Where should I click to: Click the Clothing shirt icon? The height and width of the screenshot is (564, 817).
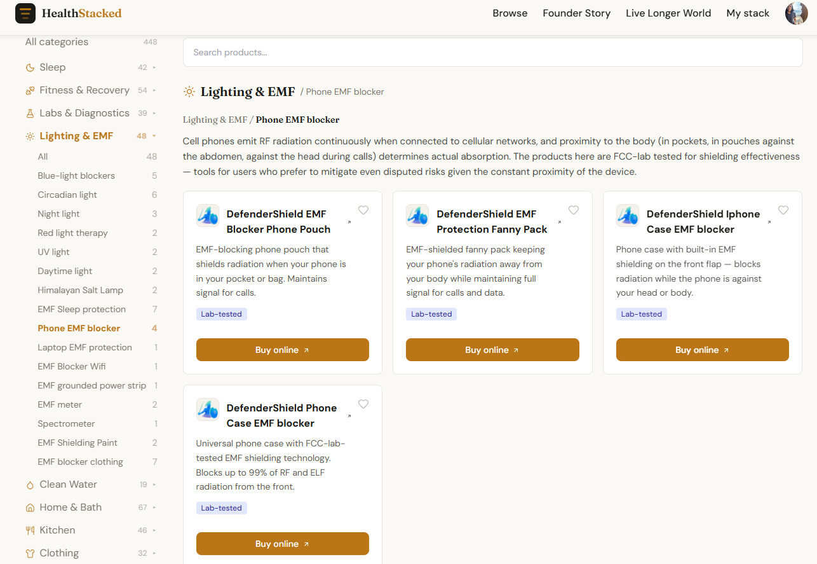pyautogui.click(x=30, y=553)
